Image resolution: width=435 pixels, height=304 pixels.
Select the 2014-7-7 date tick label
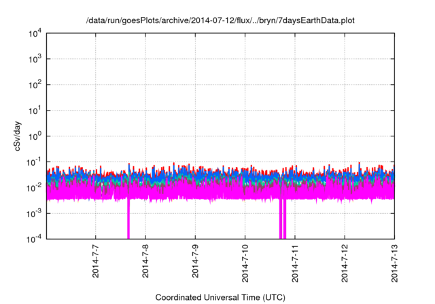95,261
